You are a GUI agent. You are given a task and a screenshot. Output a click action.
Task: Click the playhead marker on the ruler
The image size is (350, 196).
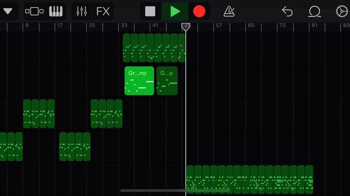coord(186,27)
